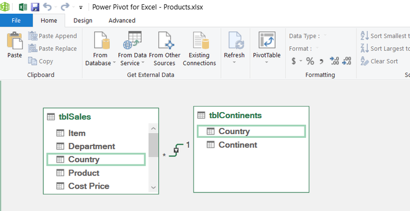Select Item field in tblSales
410x211 pixels.
pyautogui.click(x=96, y=133)
